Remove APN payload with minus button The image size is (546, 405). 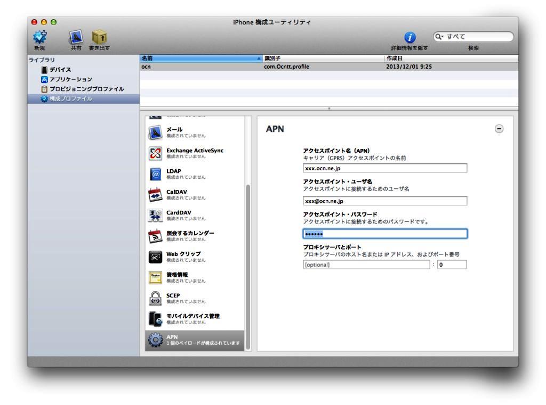coord(499,129)
